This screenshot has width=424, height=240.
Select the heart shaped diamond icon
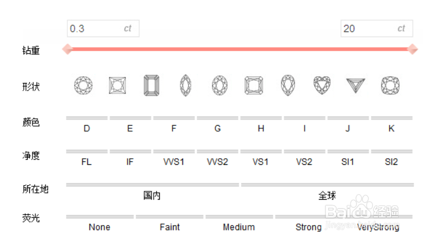(x=322, y=86)
